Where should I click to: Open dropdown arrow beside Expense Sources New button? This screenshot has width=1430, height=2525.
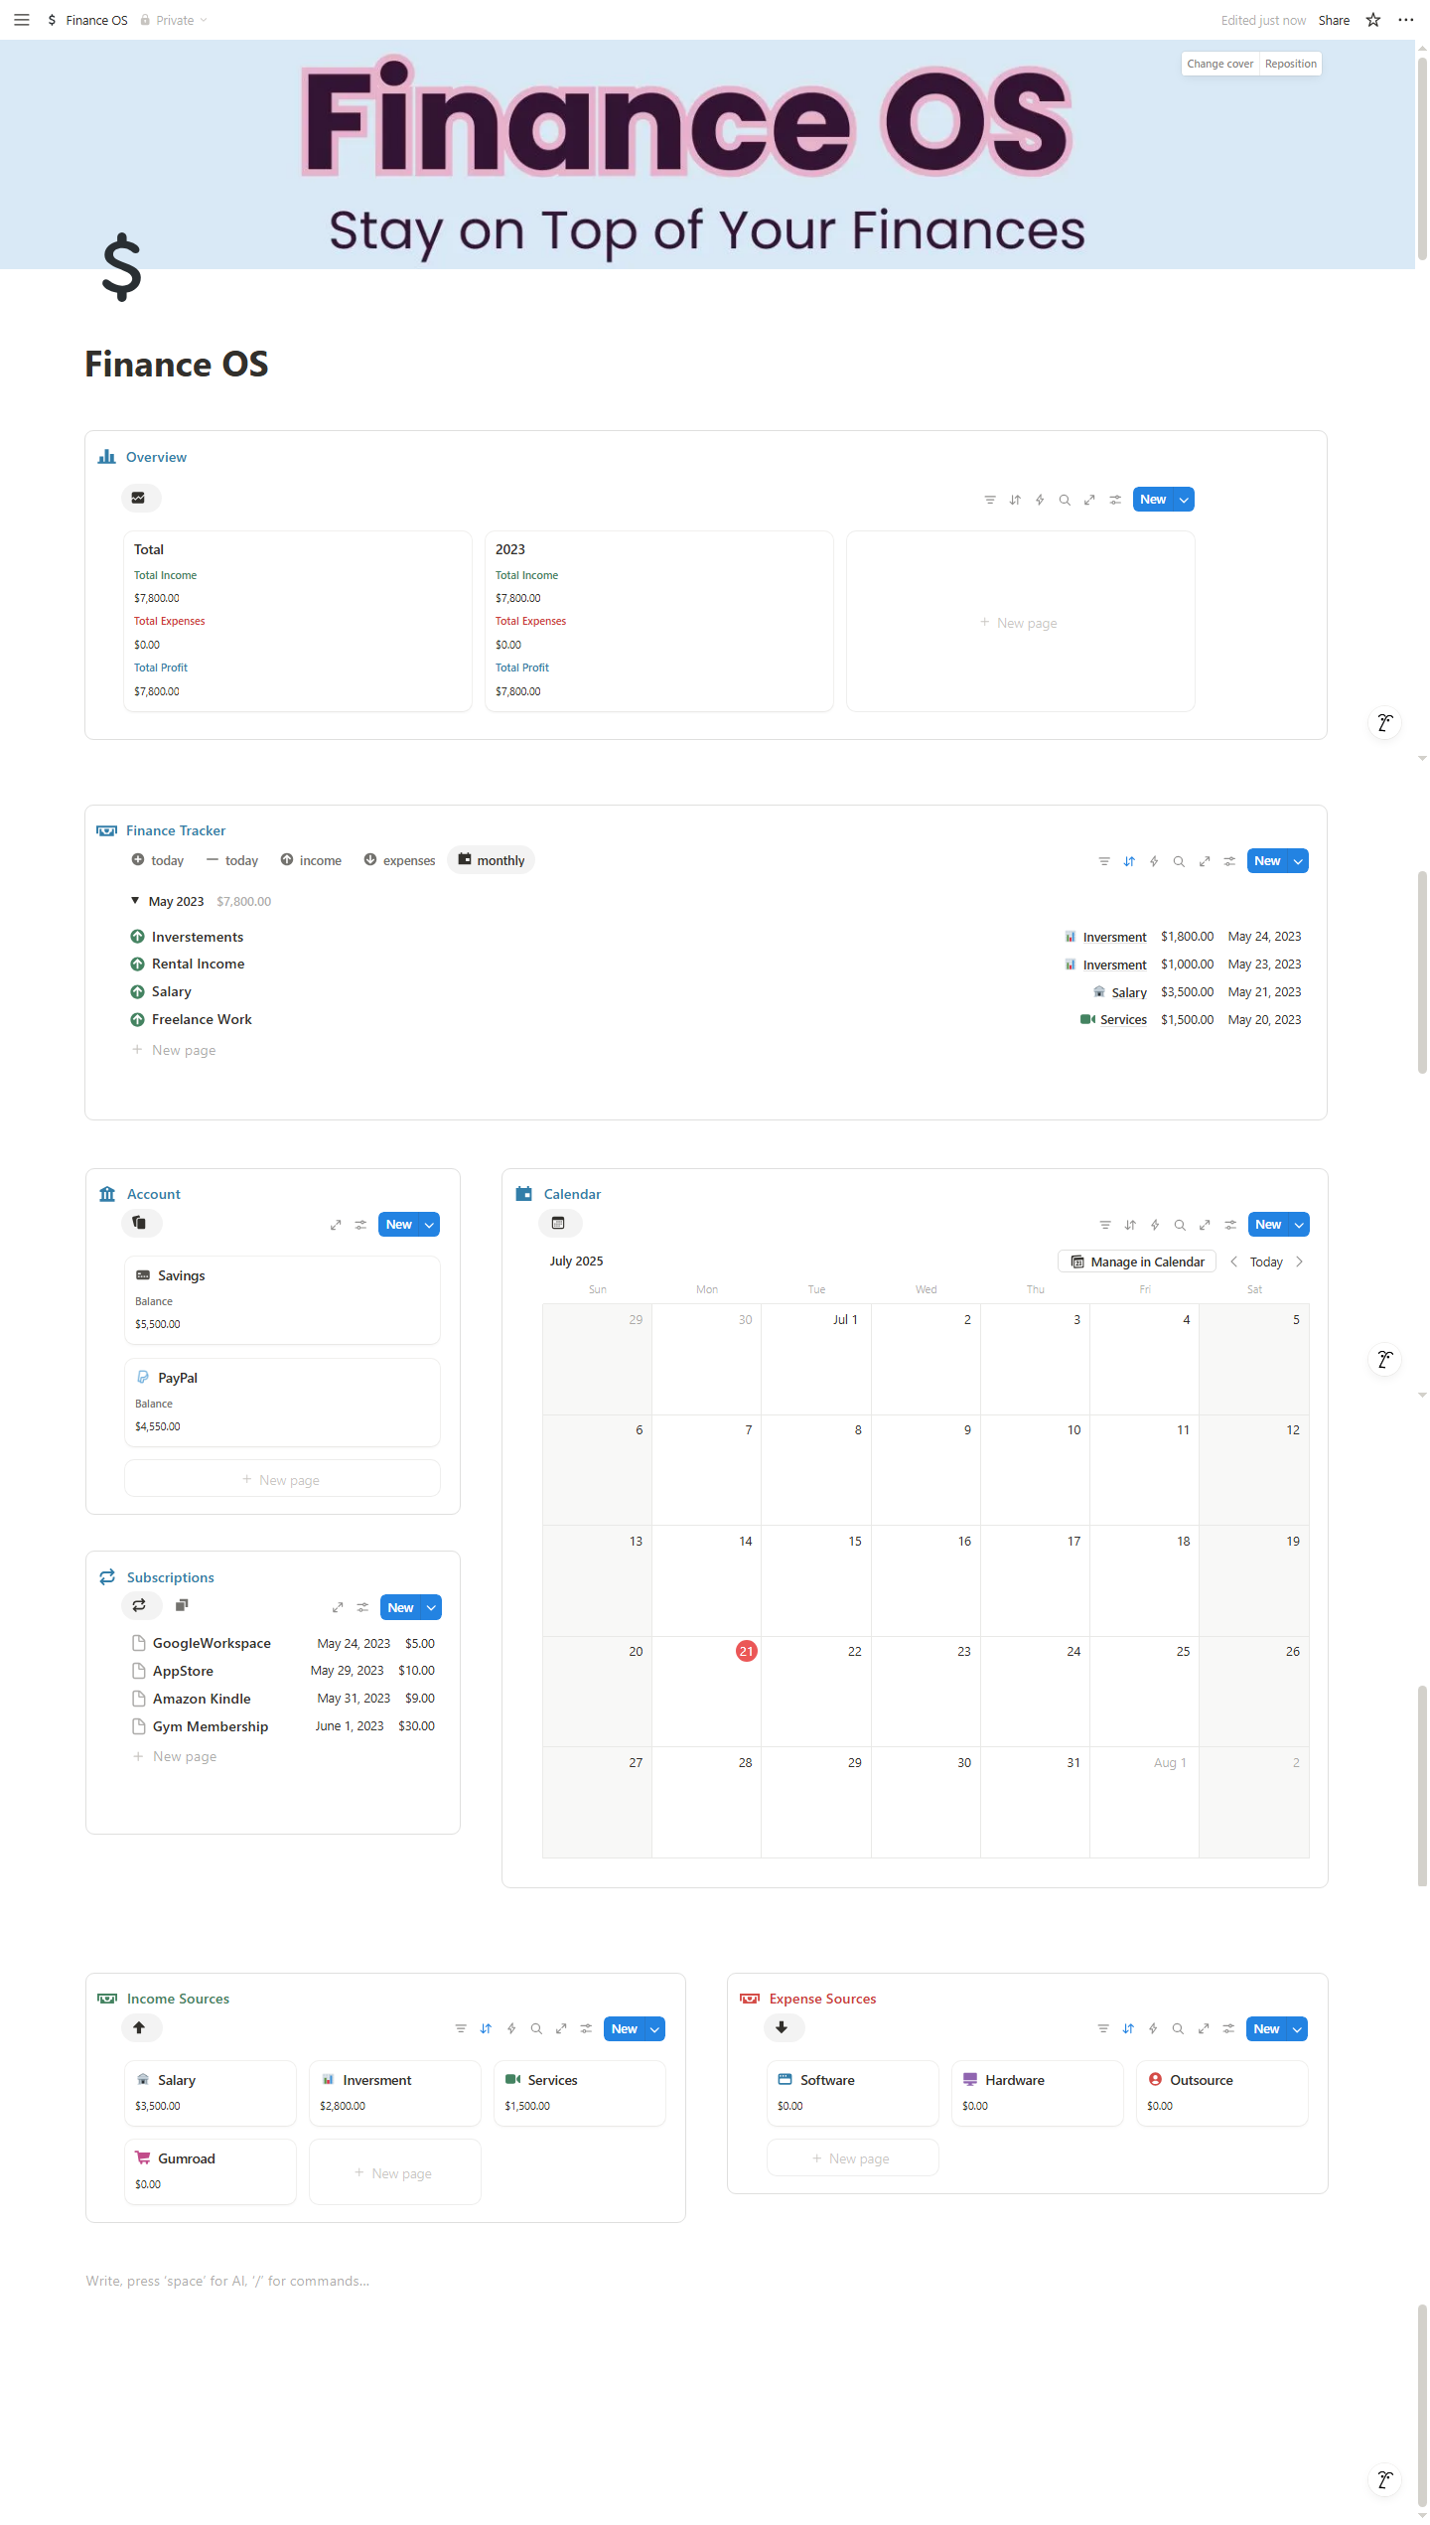point(1297,2029)
